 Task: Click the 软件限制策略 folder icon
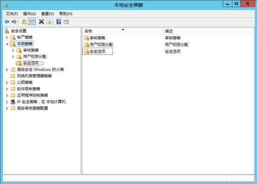13,89
